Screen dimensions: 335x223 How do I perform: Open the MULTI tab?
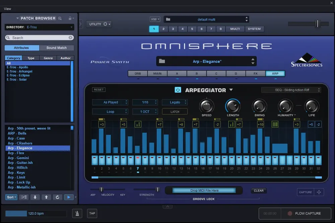pos(235,29)
